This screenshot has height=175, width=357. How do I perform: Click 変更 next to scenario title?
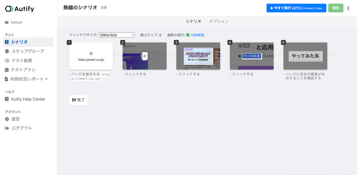104,8
